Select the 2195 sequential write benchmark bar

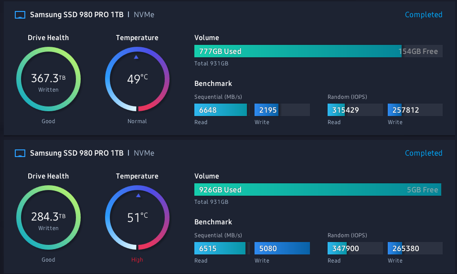282,110
